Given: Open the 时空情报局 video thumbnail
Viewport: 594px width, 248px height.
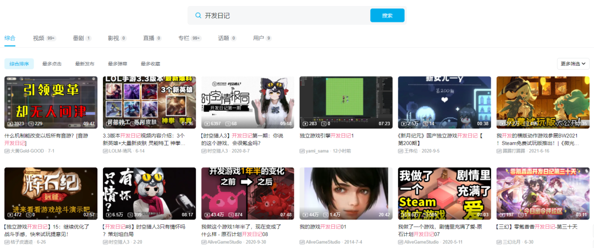Looking at the screenshot, I should 248,103.
